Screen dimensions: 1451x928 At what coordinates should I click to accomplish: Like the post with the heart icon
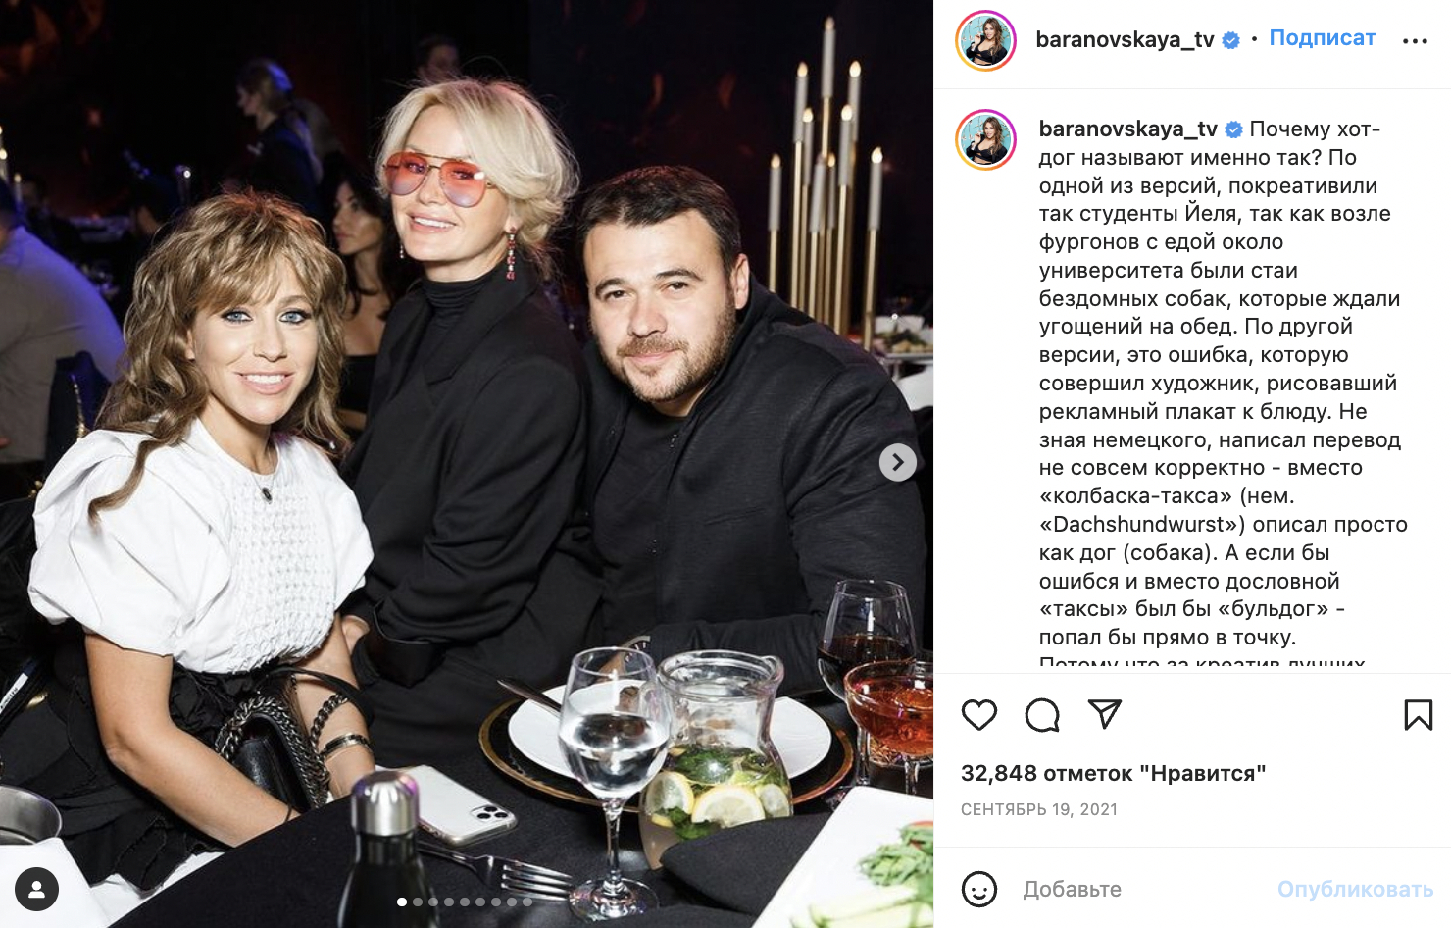[978, 715]
